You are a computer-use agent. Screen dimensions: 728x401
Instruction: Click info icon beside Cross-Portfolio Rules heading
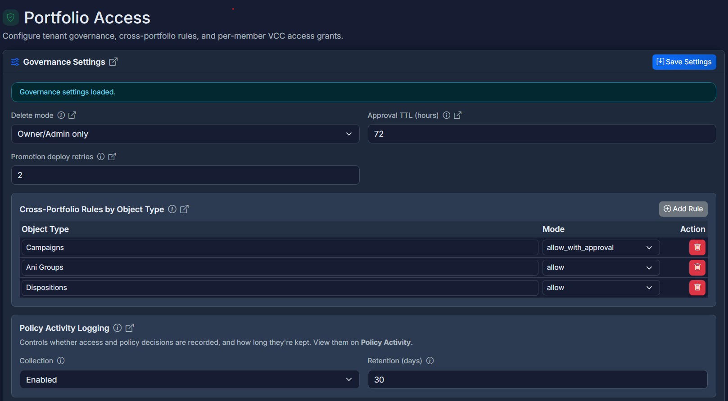pyautogui.click(x=172, y=209)
